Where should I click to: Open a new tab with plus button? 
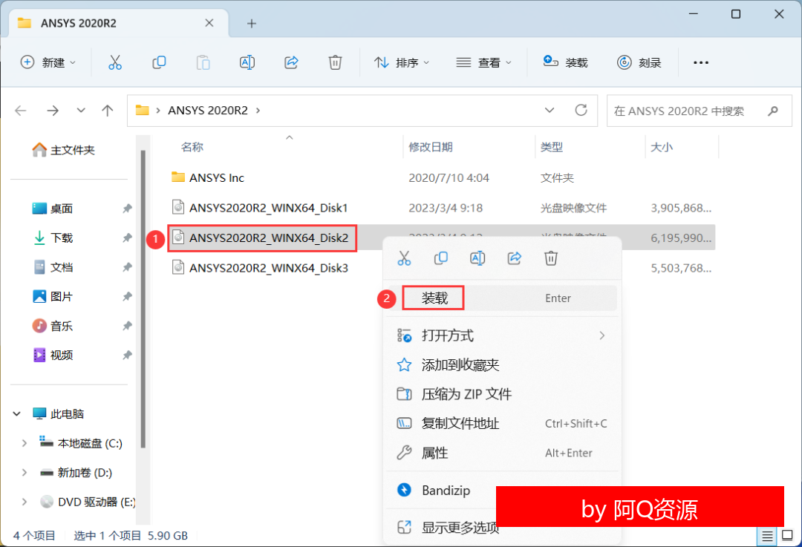tap(251, 23)
